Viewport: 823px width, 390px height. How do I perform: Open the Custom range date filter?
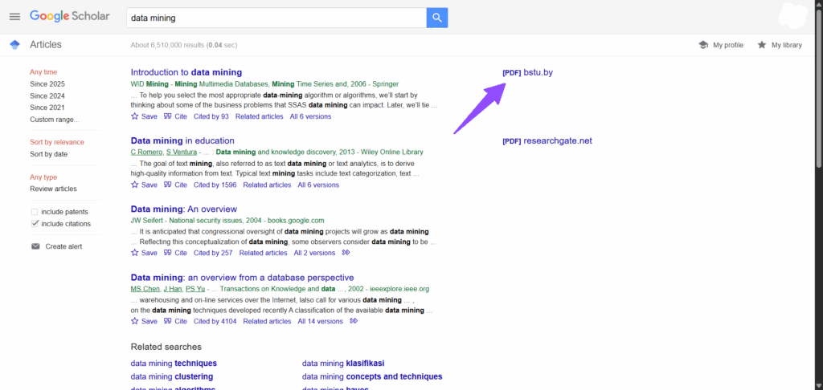click(x=55, y=120)
